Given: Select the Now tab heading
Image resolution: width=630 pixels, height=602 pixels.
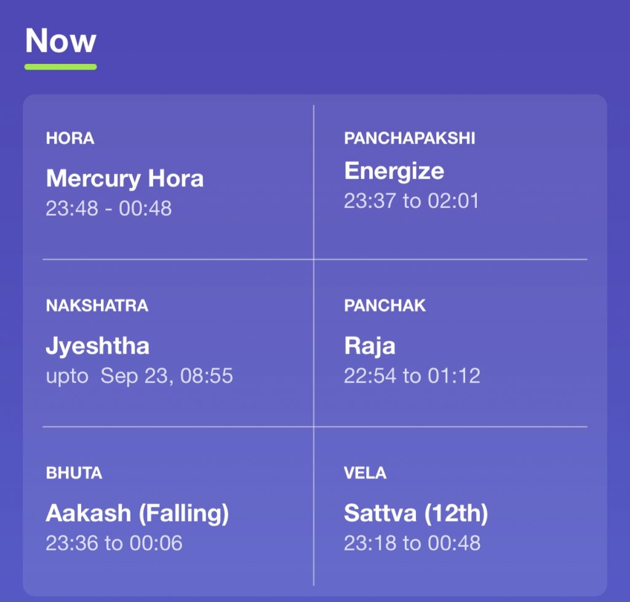Looking at the screenshot, I should 61,41.
